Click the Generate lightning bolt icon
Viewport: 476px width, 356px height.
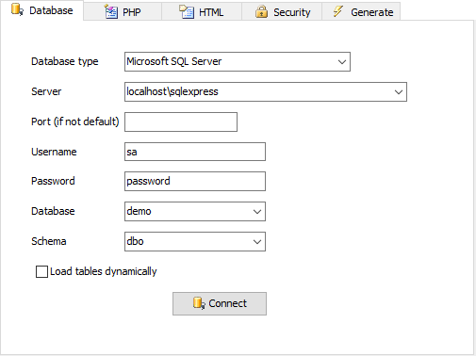pyautogui.click(x=338, y=12)
